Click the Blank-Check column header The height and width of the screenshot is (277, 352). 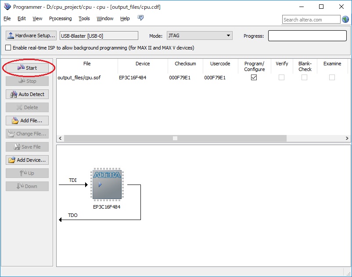[305, 66]
